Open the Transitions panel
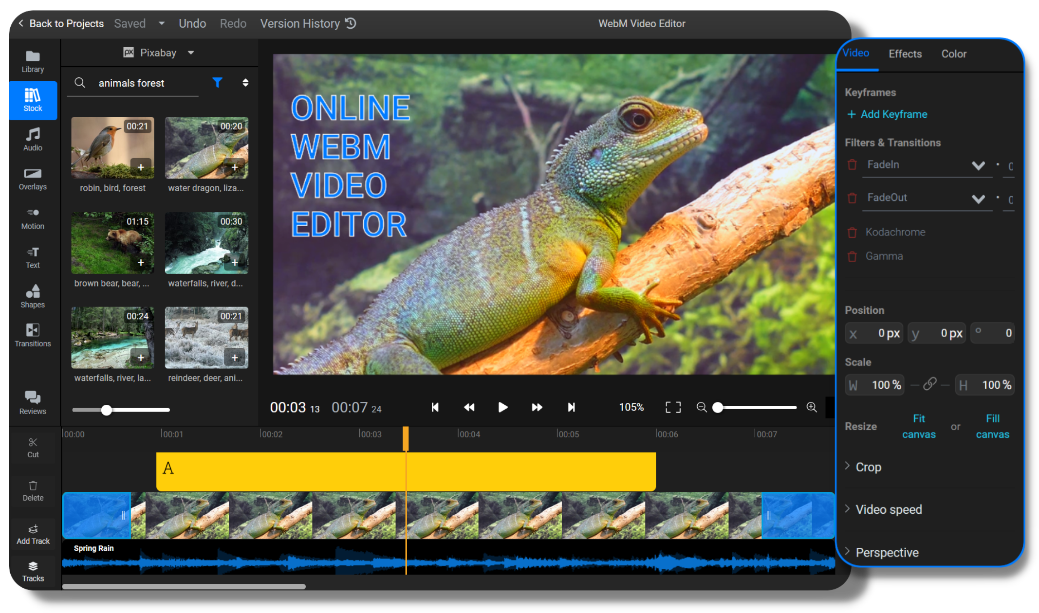 32,335
